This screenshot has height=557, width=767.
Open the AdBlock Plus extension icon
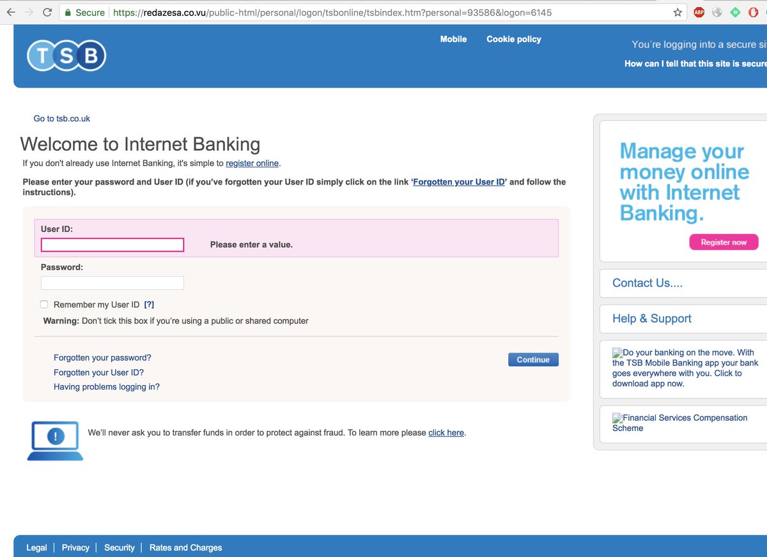point(699,12)
